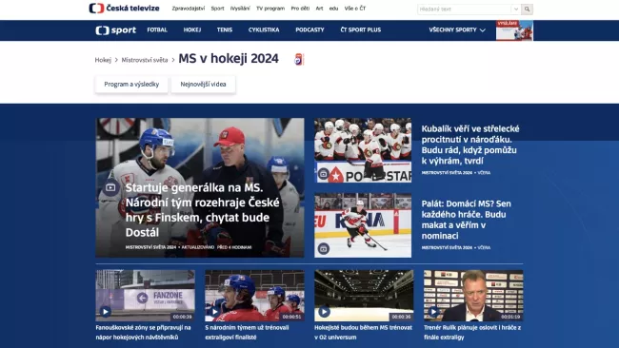Open headline Startuje generálka na MS
Image resolution: width=619 pixels, height=348 pixels.
[x=202, y=210]
